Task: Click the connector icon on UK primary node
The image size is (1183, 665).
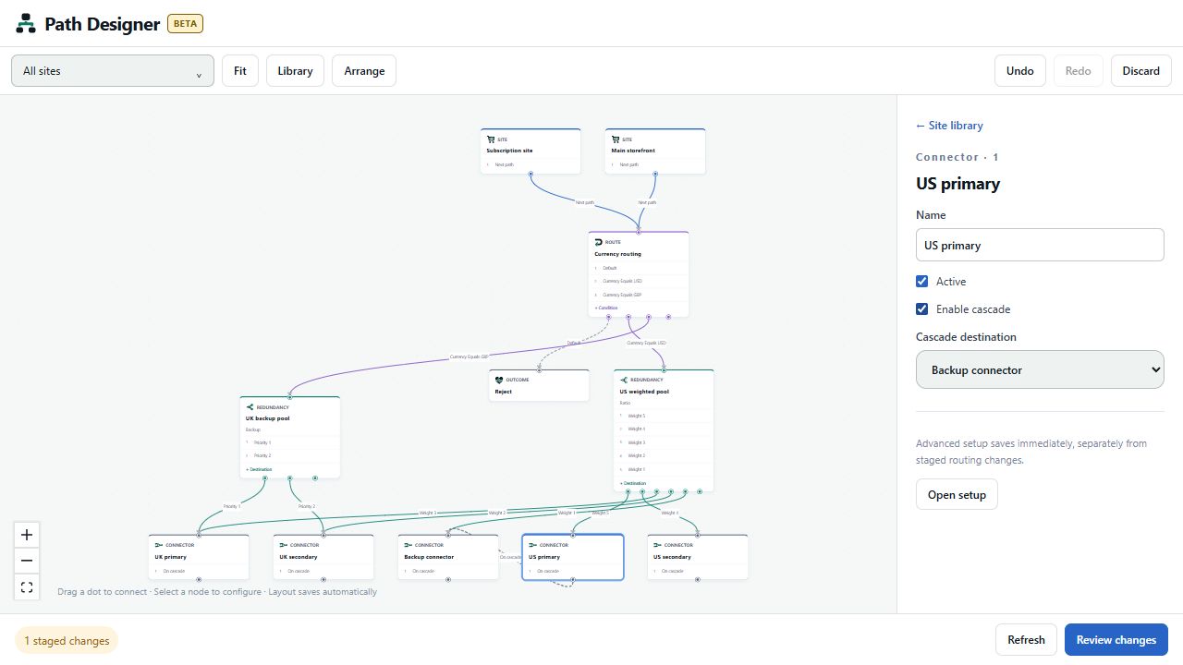Action: point(159,545)
